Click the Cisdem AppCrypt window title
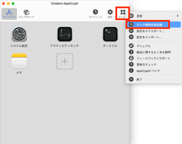 coord(64,4)
